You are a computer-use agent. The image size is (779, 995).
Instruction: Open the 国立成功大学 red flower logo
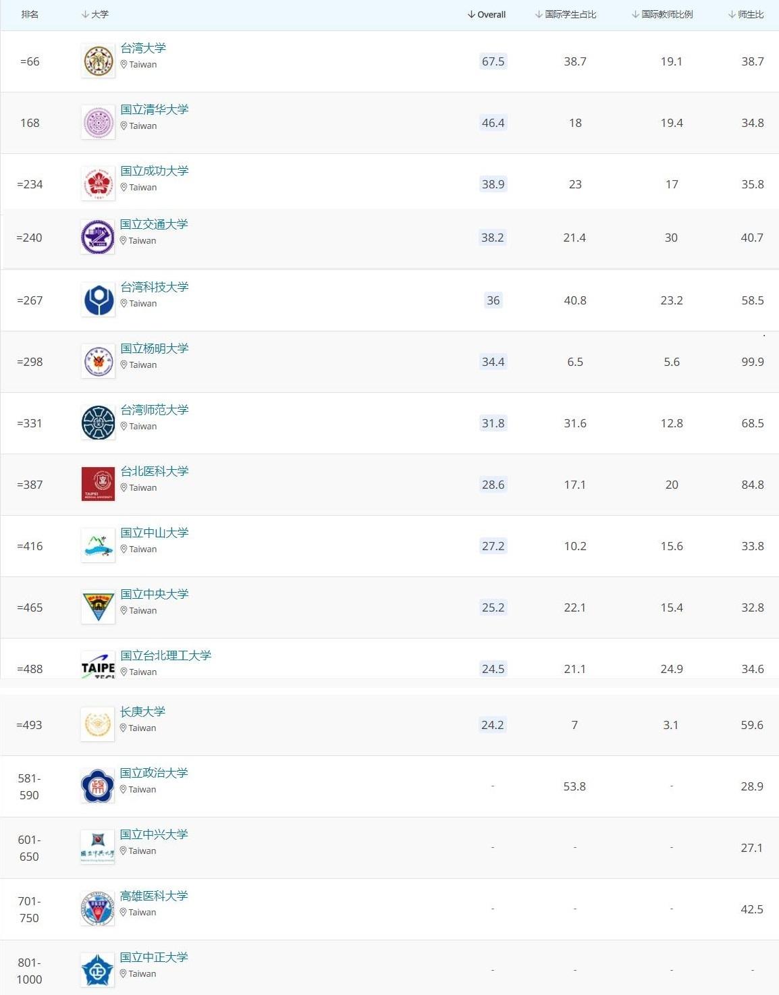point(98,184)
